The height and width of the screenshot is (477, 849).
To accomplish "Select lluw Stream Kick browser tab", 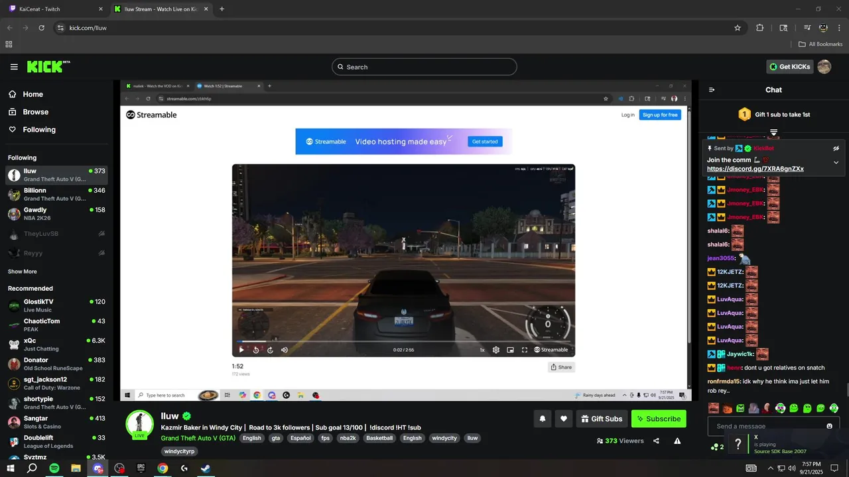I will point(161,9).
